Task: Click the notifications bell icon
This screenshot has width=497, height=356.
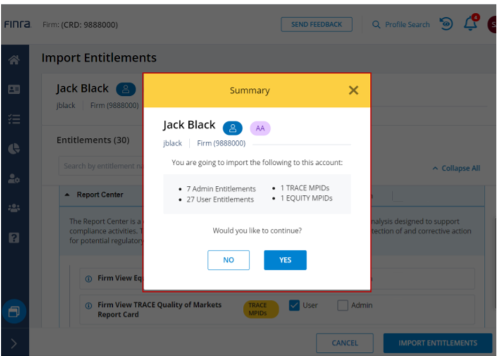Action: point(470,24)
